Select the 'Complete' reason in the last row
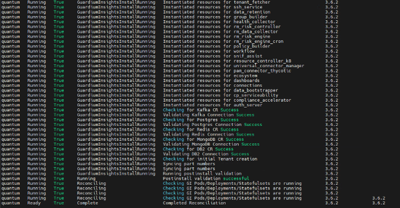 coord(88,203)
